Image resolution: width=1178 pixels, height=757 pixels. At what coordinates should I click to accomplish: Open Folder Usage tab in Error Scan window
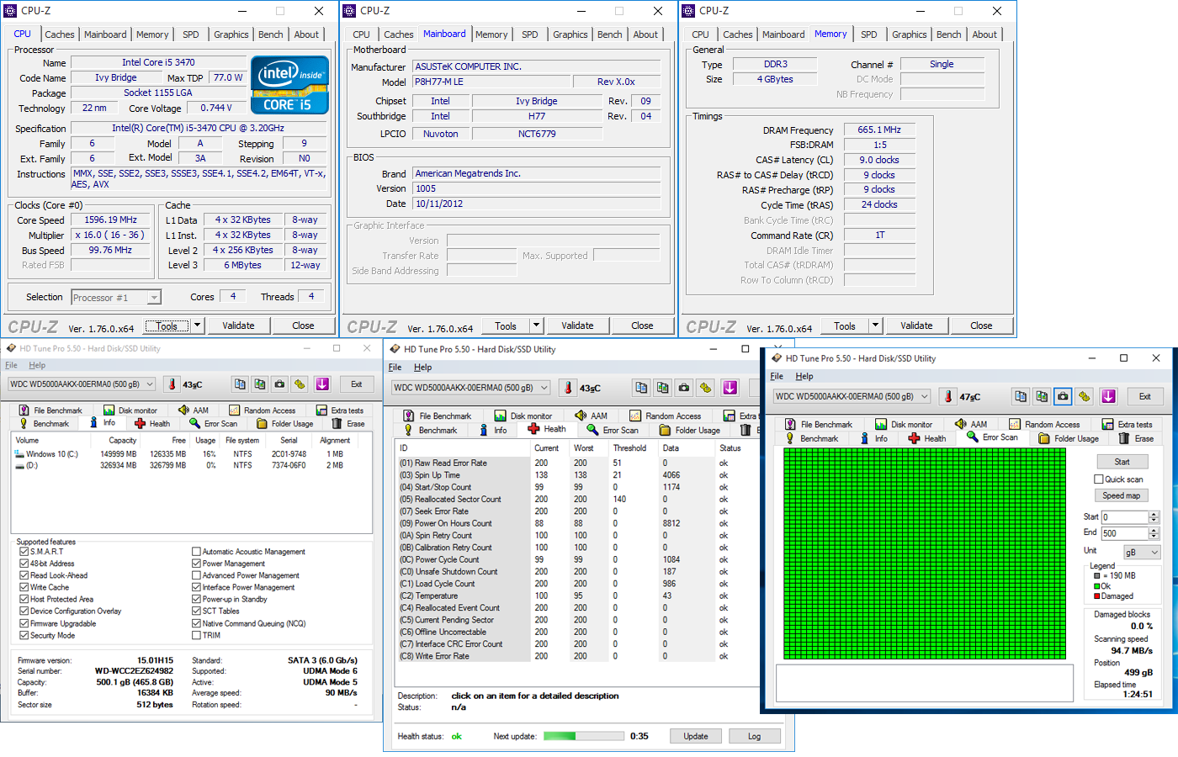click(x=1069, y=438)
